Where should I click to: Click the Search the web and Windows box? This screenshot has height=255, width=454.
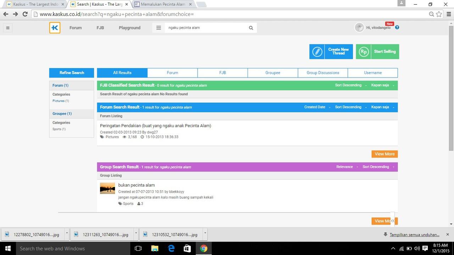point(73,248)
